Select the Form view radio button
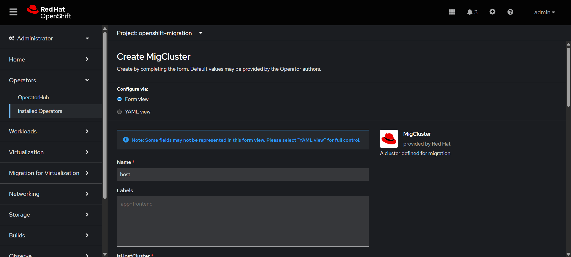571x257 pixels. tap(120, 99)
